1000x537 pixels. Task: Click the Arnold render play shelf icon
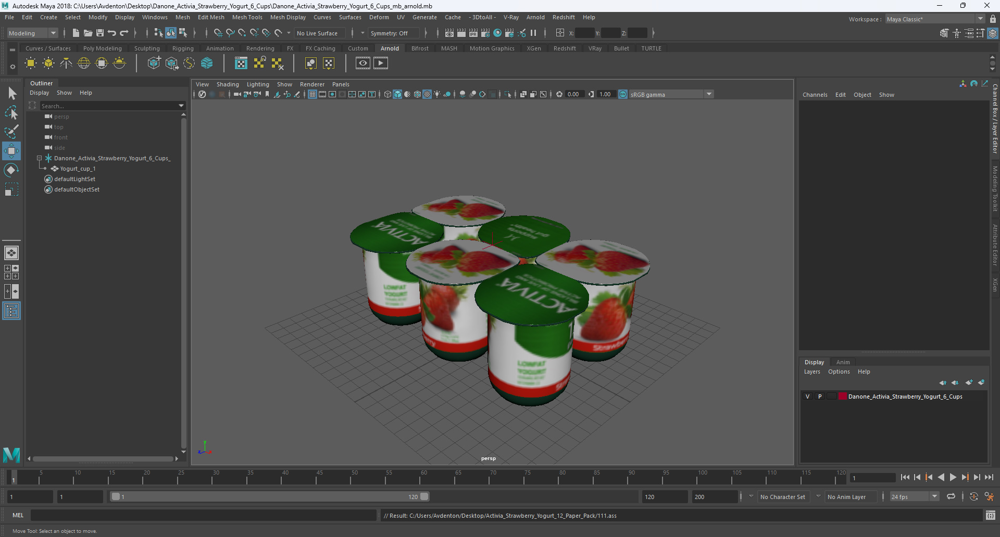point(381,63)
